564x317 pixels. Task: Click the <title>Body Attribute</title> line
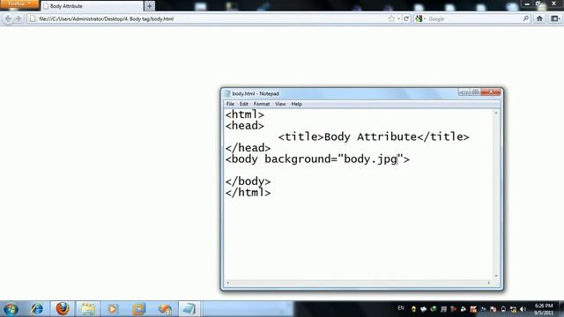[374, 137]
